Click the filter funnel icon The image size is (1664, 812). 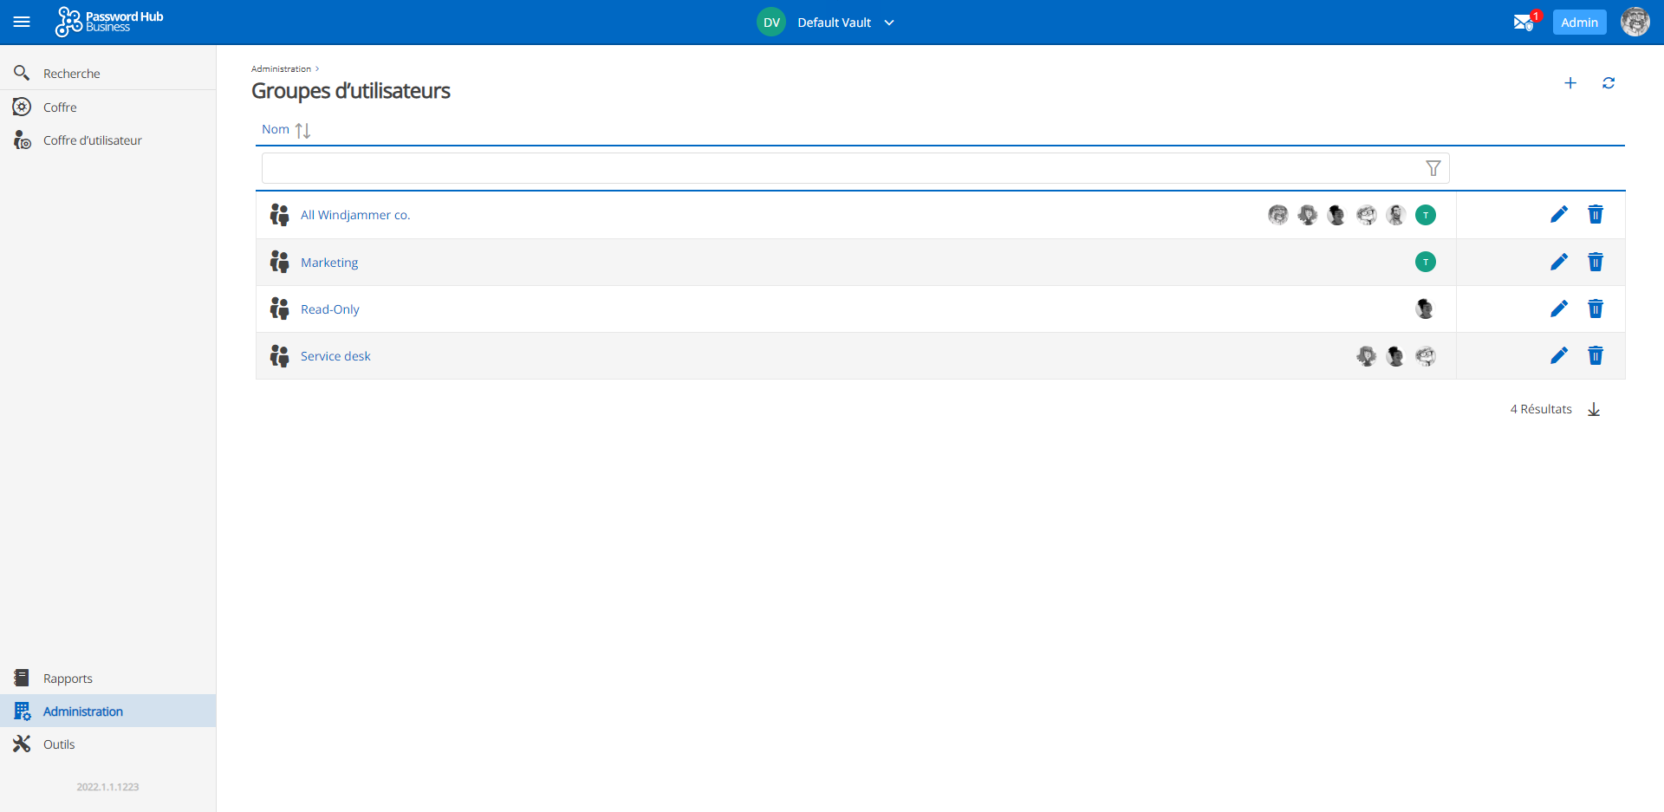[1433, 168]
